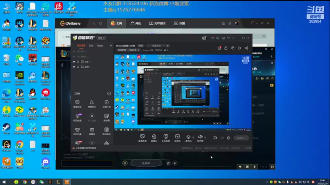This screenshot has height=185, width=330.
Task: Expand microphone volume arrow
Action: coord(193,137)
